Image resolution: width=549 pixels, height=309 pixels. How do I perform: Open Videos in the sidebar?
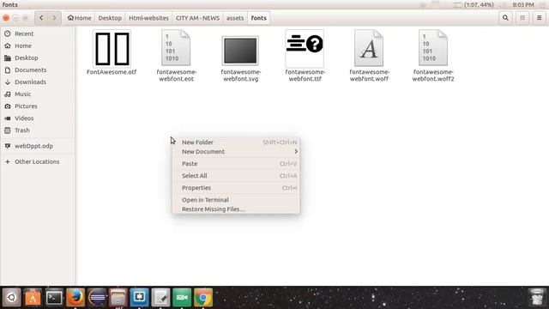tap(37, 118)
